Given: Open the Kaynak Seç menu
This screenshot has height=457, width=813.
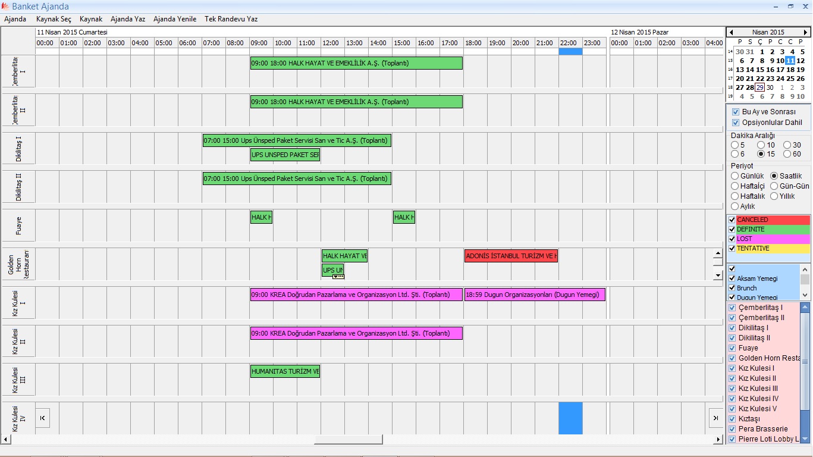Looking at the screenshot, I should pyautogui.click(x=54, y=19).
